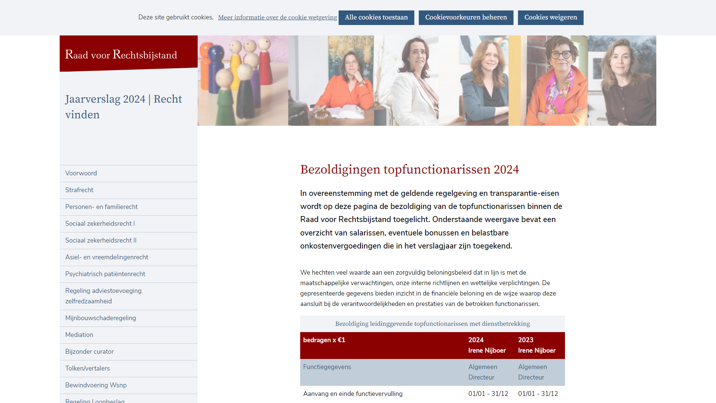Go to Voorwoord in sidebar
This screenshot has width=716, height=403.
tap(129, 174)
